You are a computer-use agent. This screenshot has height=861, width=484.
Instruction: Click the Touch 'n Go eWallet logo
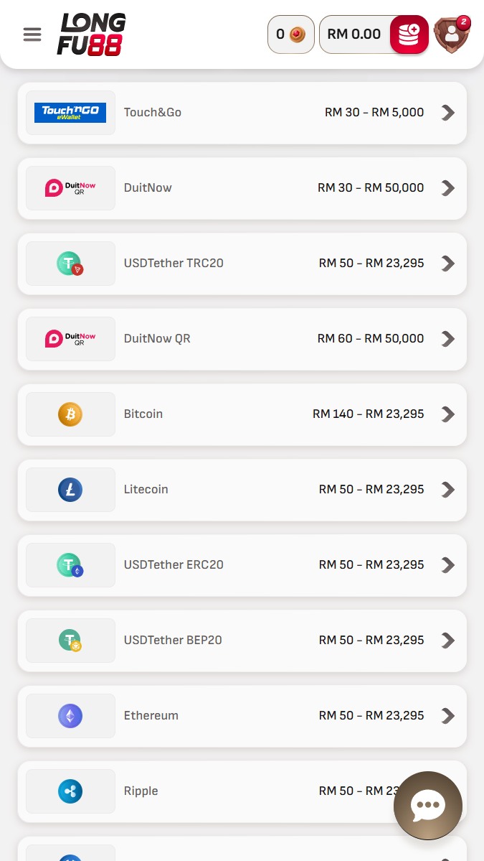(x=70, y=113)
